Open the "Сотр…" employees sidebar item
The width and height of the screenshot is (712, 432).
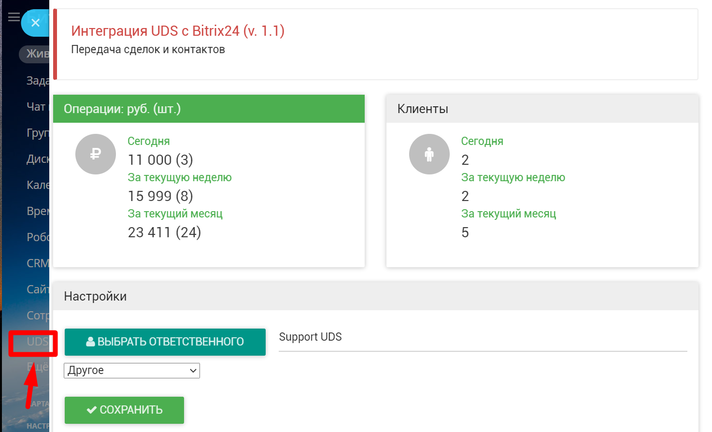coord(37,316)
